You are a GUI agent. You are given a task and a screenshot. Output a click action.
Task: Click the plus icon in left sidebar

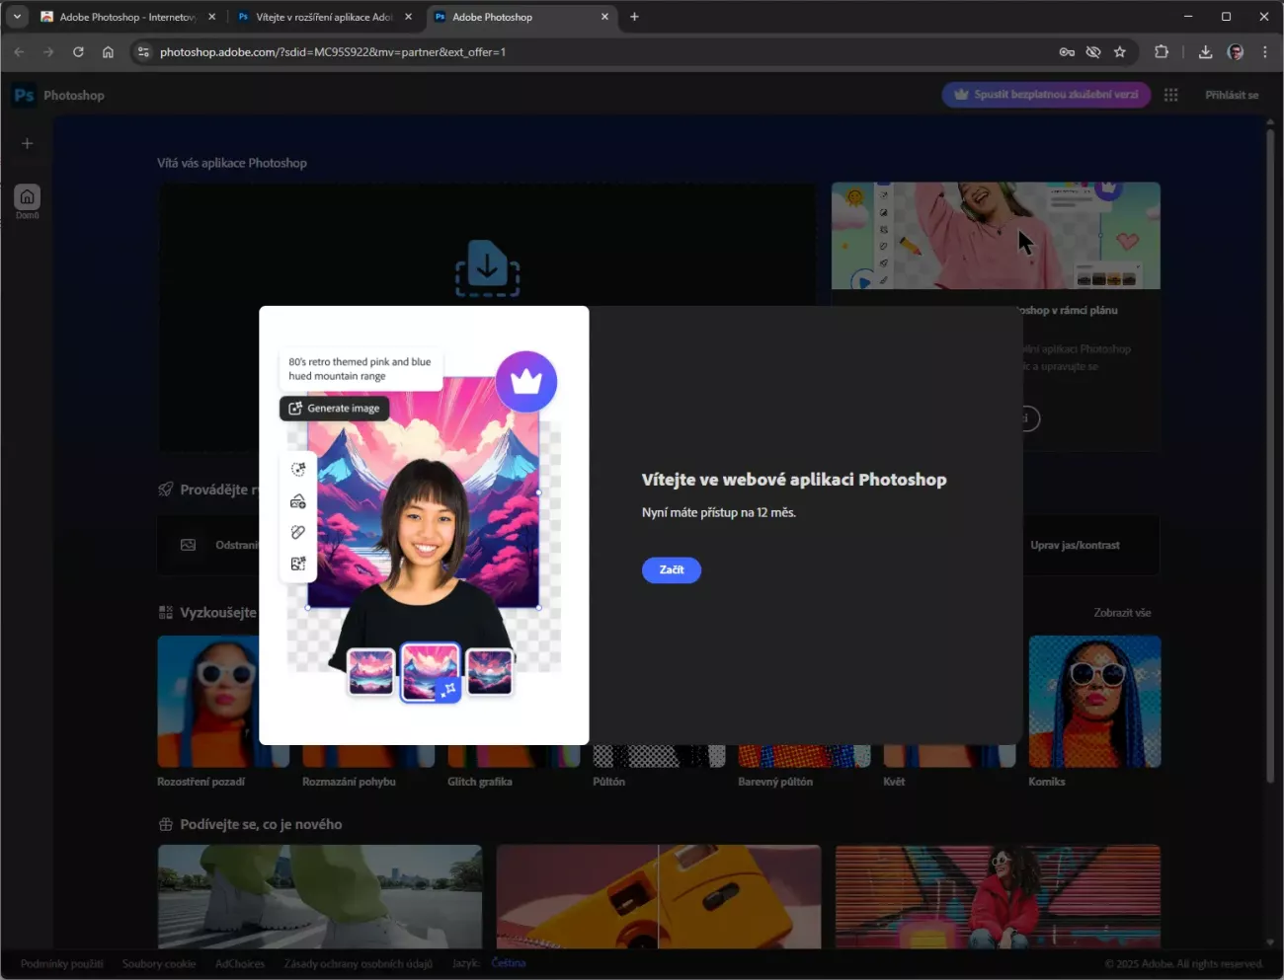[x=28, y=143]
